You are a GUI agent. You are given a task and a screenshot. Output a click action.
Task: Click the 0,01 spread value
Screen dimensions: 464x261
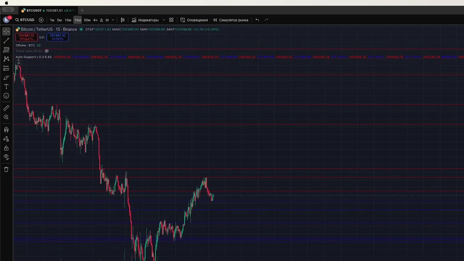click(42, 37)
